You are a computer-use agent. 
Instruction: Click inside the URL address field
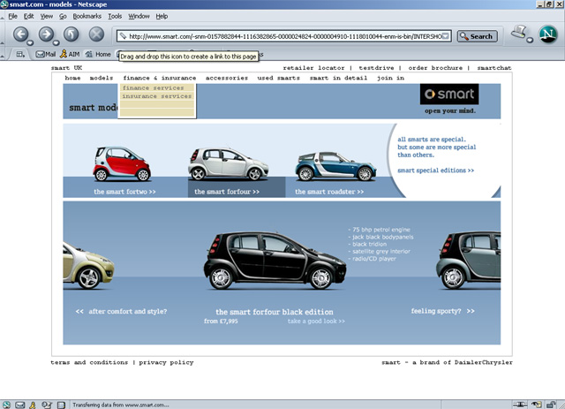point(284,36)
